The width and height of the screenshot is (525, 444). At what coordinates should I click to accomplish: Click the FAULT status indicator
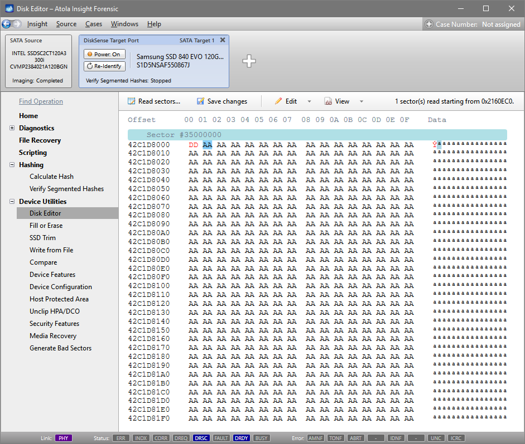(x=221, y=438)
